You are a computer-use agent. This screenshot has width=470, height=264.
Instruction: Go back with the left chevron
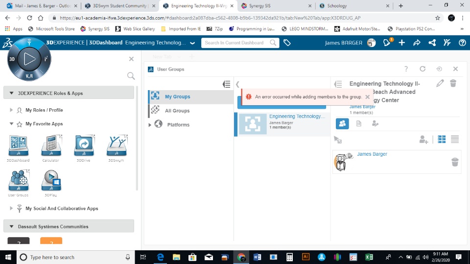point(237,84)
